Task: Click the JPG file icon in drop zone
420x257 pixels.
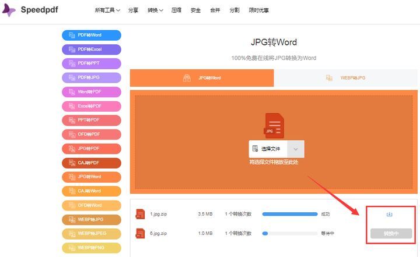Action: point(274,126)
